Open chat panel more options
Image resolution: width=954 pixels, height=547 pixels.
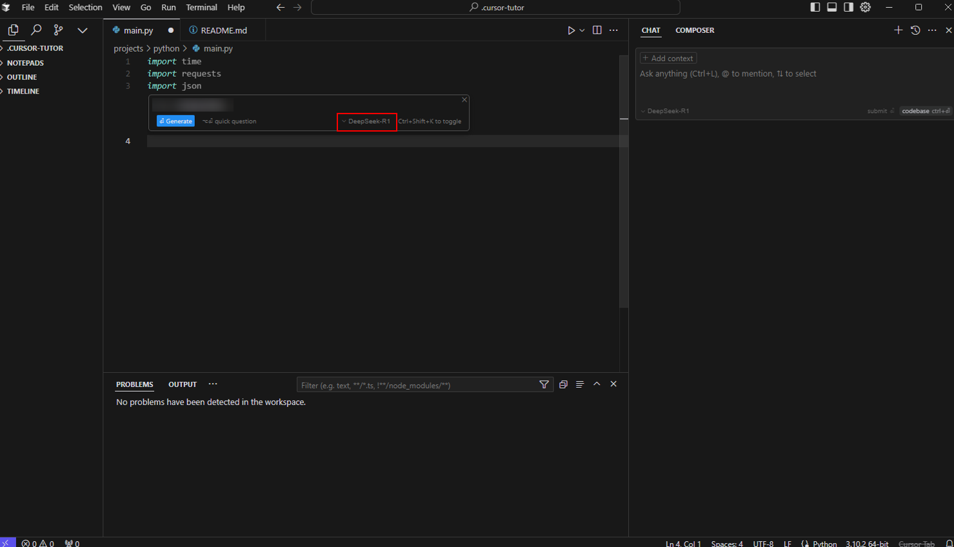(932, 30)
